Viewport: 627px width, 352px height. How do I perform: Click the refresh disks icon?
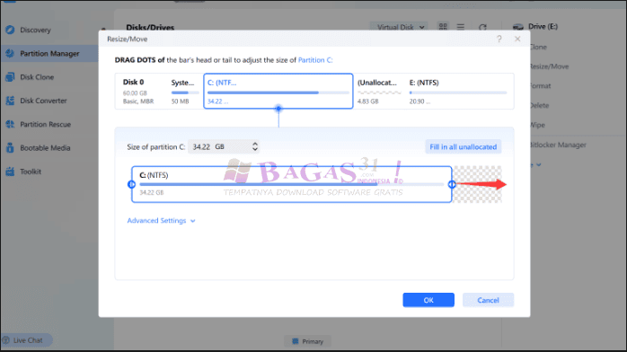tap(482, 27)
